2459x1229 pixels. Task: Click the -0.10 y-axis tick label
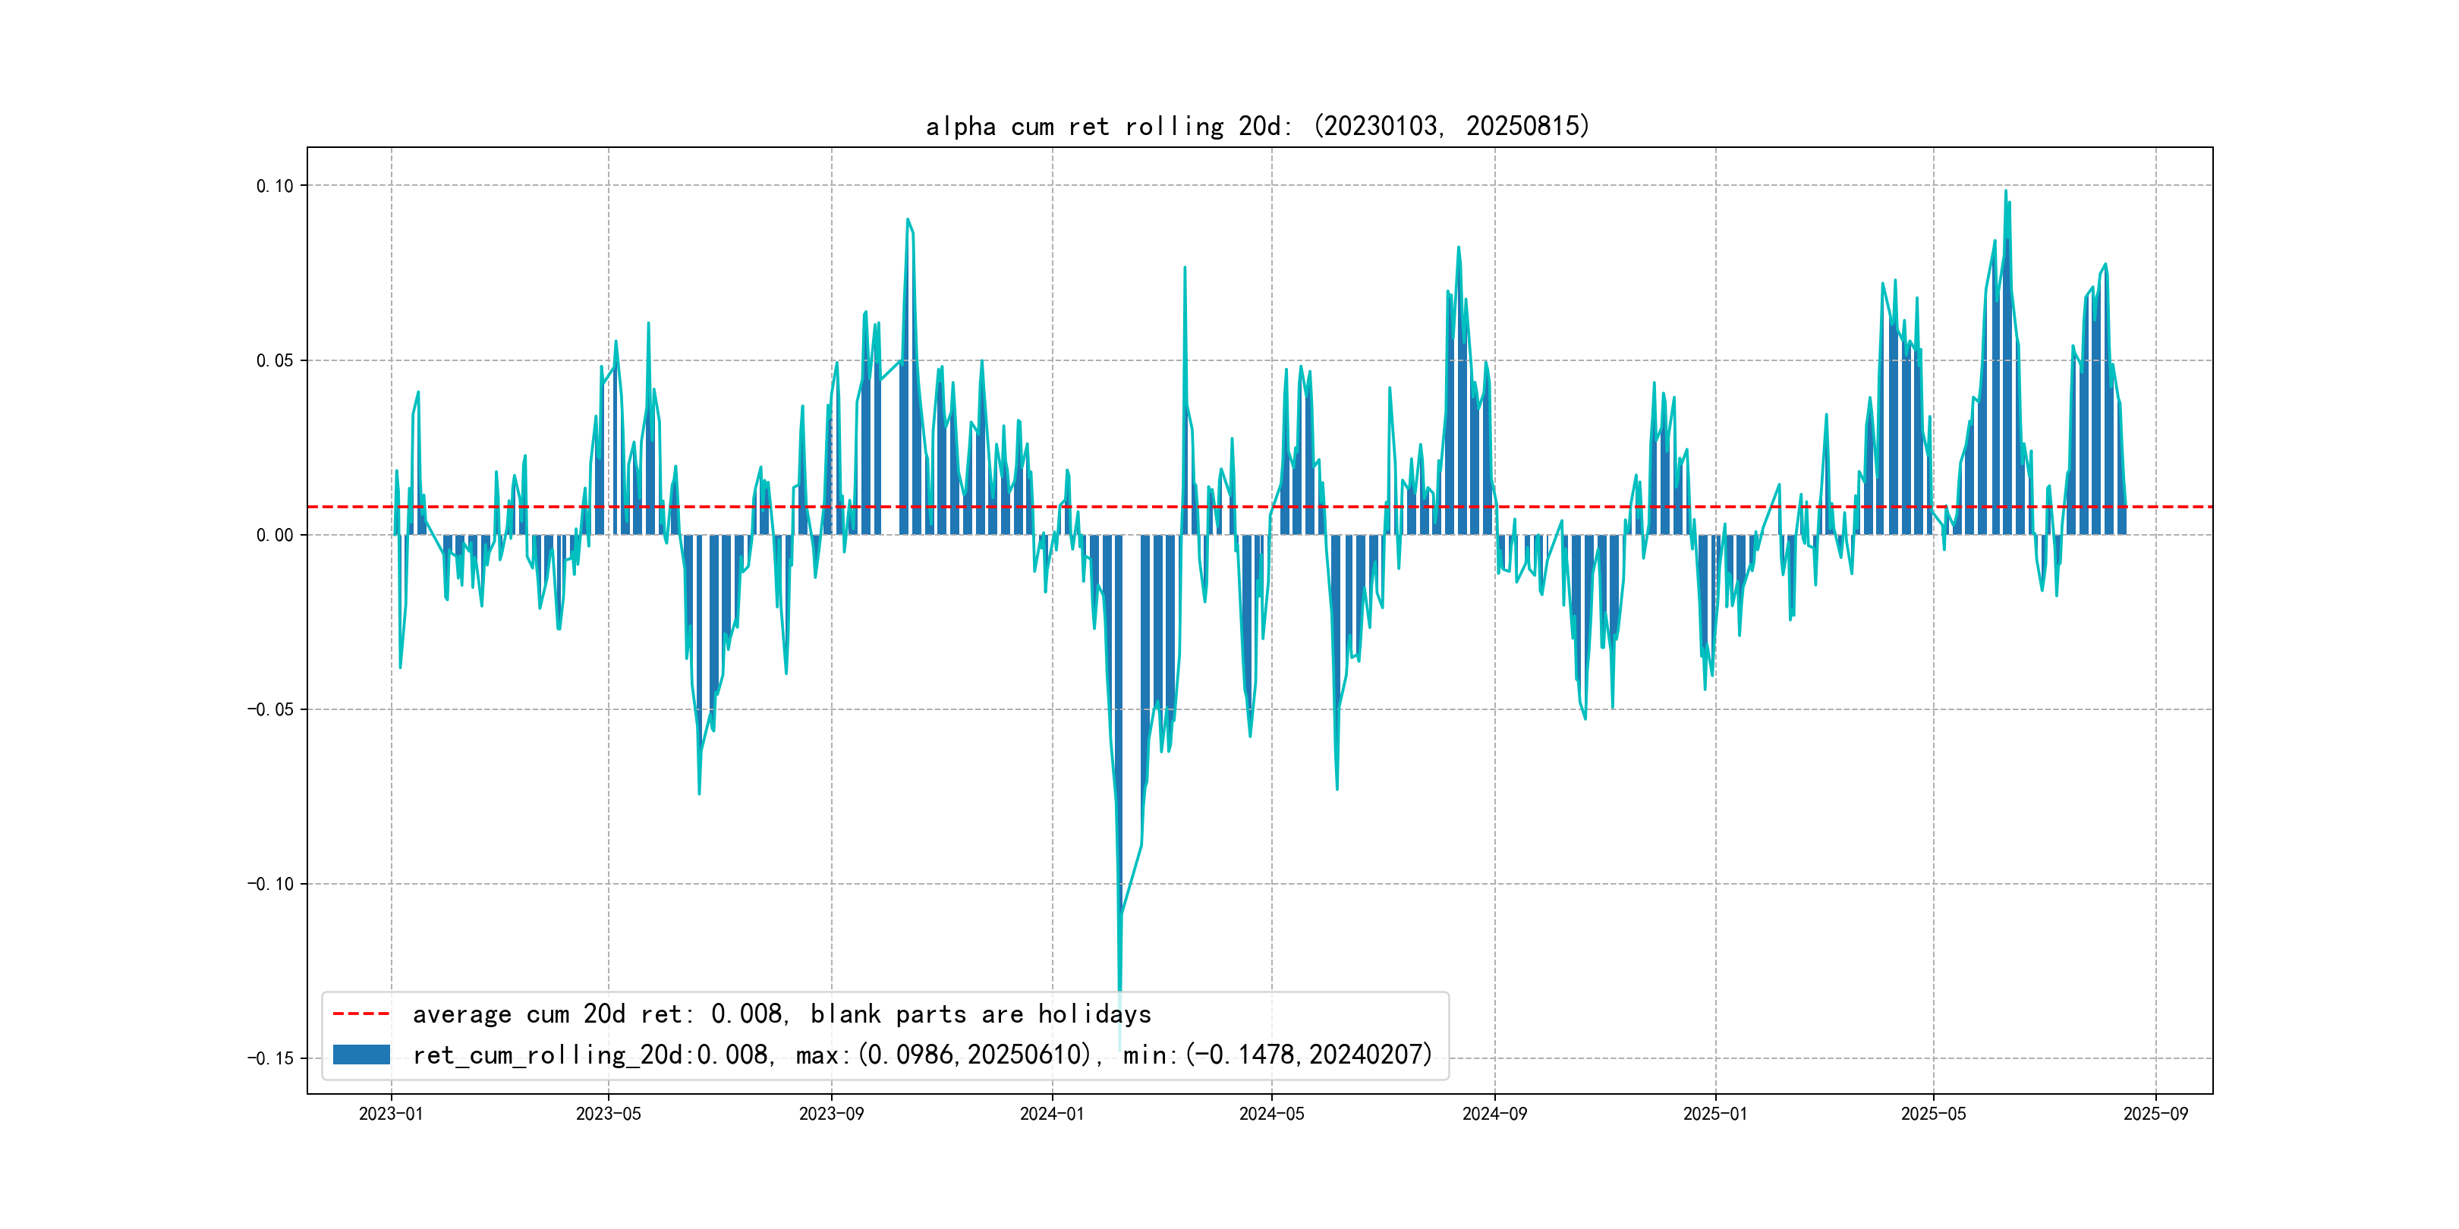(x=270, y=884)
